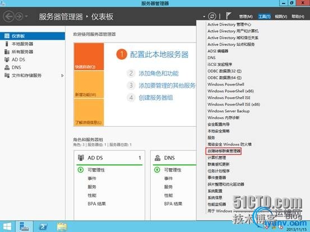Expand the 文件和存储服务 submenu arrow
310x232 pixels.
(x=62, y=75)
